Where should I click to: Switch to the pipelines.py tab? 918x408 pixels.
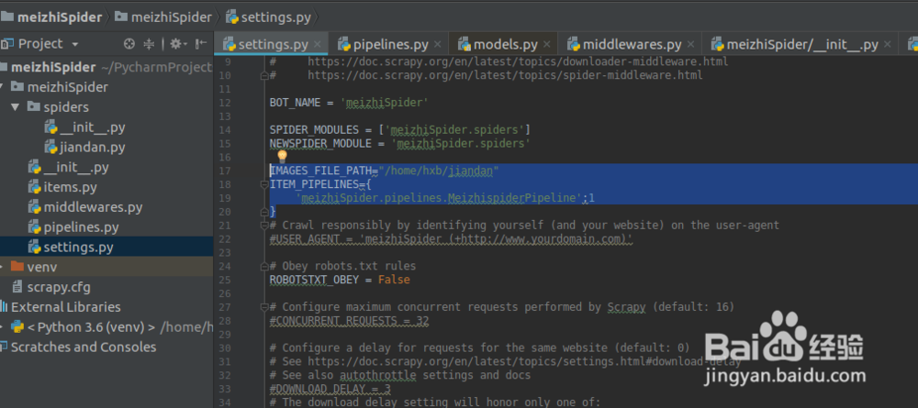coord(390,44)
